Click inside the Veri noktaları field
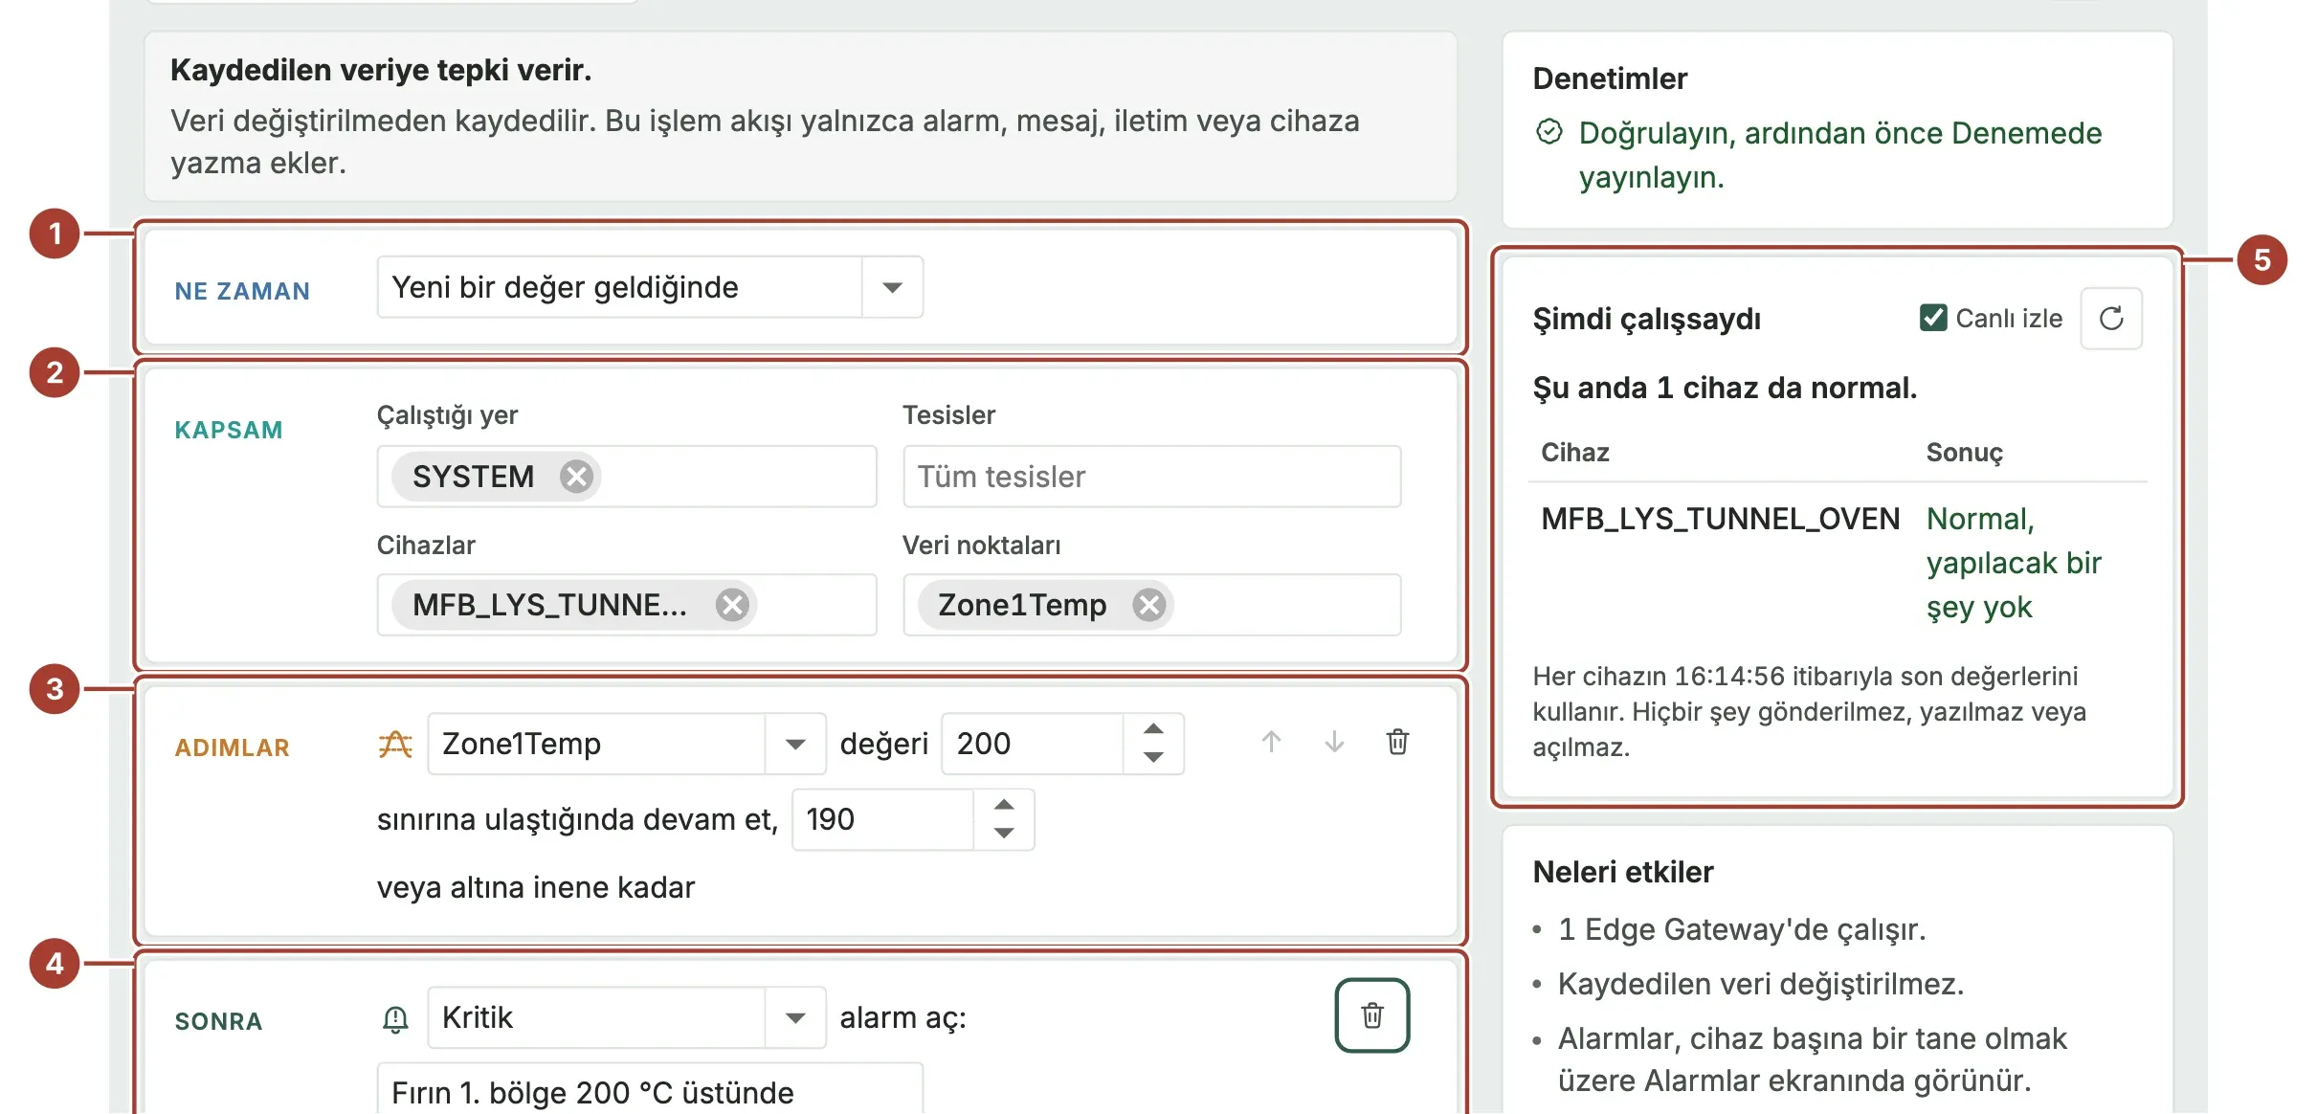Viewport: 2317px width, 1114px height. tap(1151, 605)
